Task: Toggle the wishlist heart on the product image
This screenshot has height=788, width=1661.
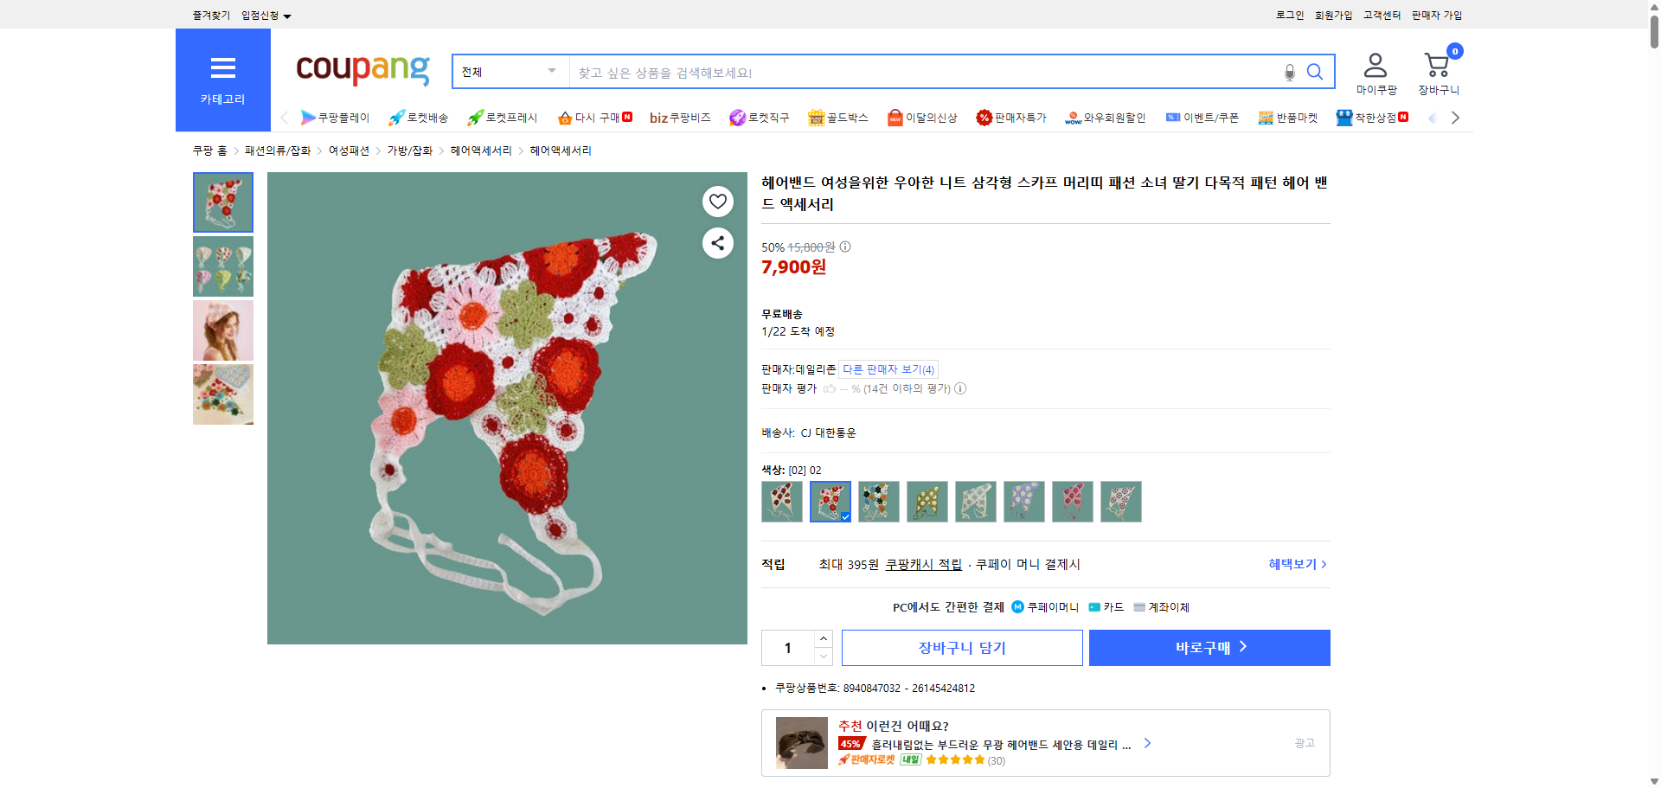Action: 717,201
